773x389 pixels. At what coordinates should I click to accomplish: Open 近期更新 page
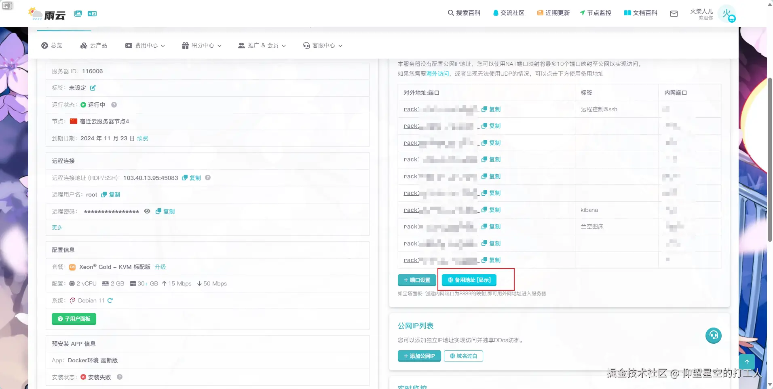tap(553, 13)
